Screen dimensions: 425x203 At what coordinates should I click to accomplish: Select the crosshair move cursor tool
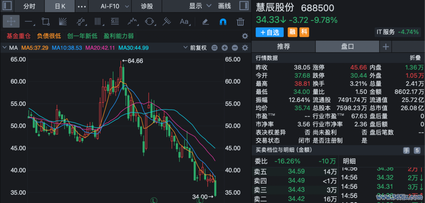(x=11, y=21)
